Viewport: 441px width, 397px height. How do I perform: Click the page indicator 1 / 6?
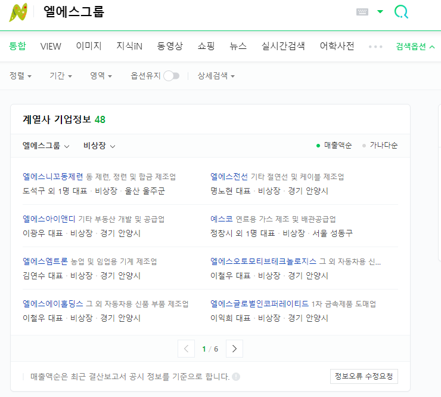pos(210,349)
